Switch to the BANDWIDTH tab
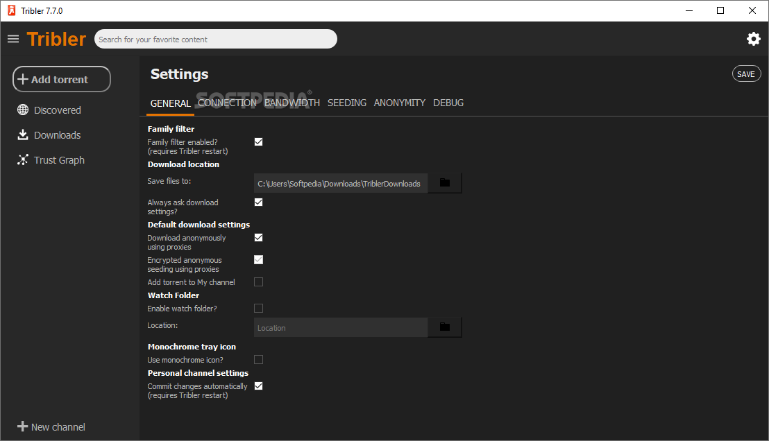The height and width of the screenshot is (441, 769). [x=291, y=103]
